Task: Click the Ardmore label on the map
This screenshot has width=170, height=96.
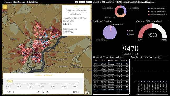Action: coord(13,39)
